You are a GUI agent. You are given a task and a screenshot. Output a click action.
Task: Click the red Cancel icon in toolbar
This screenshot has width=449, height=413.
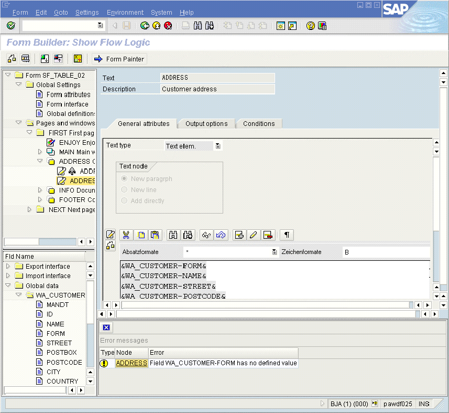[x=168, y=26]
